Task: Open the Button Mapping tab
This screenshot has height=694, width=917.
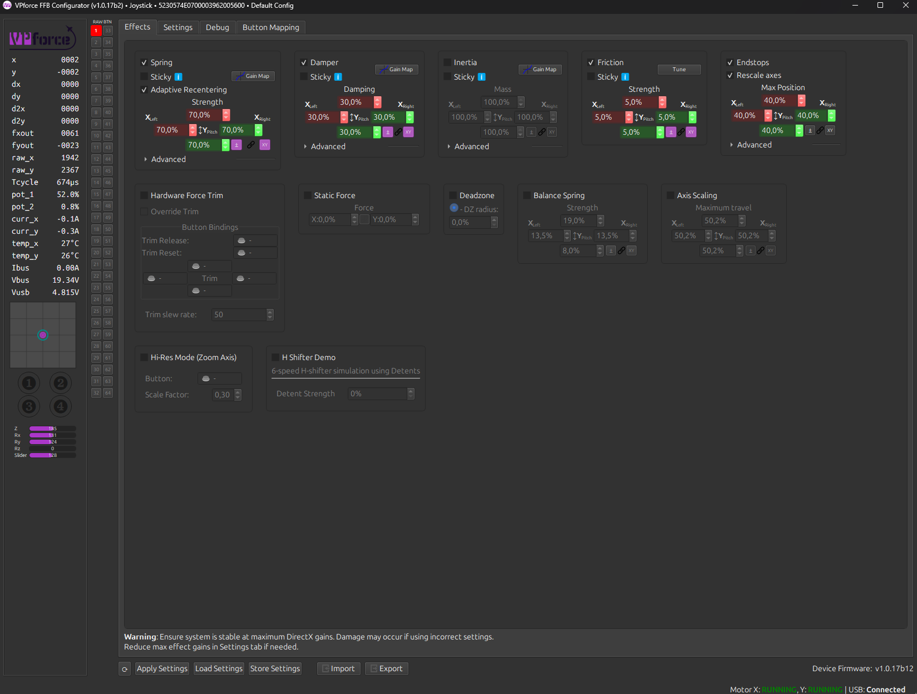Action: click(x=271, y=27)
